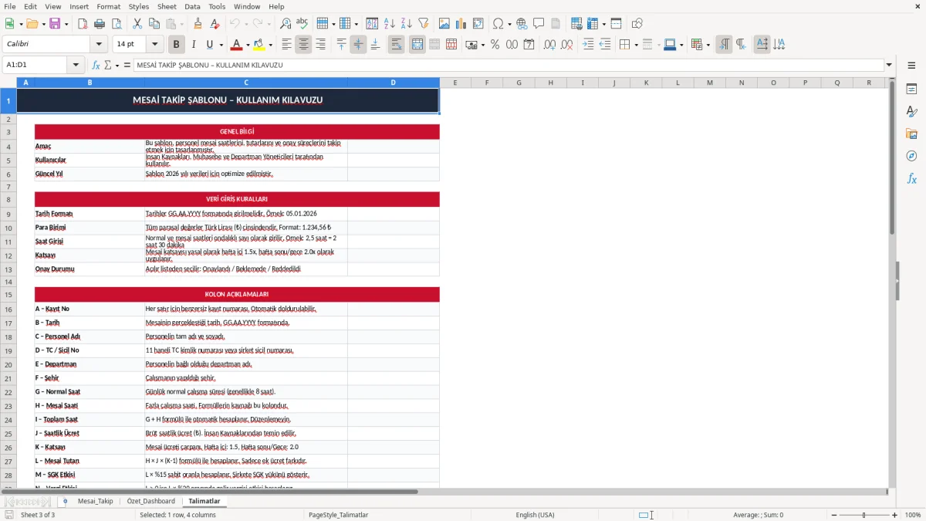This screenshot has width=926, height=521.
Task: Click yellow Background Color swatch
Action: click(x=260, y=45)
